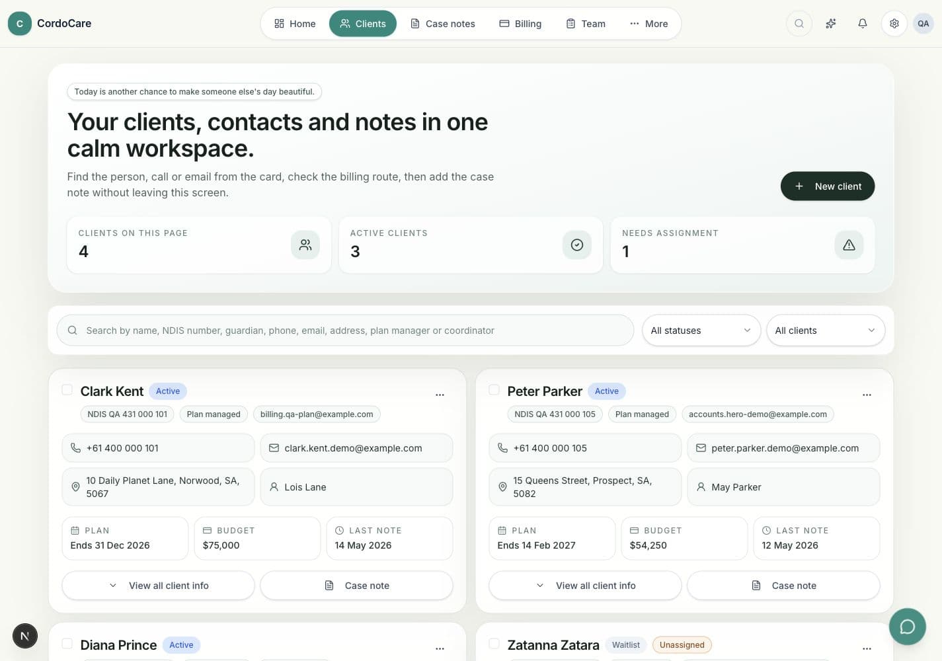Click the billing.qa-plan@example.com tag
Screen dimensions: 942x661
(317, 414)
